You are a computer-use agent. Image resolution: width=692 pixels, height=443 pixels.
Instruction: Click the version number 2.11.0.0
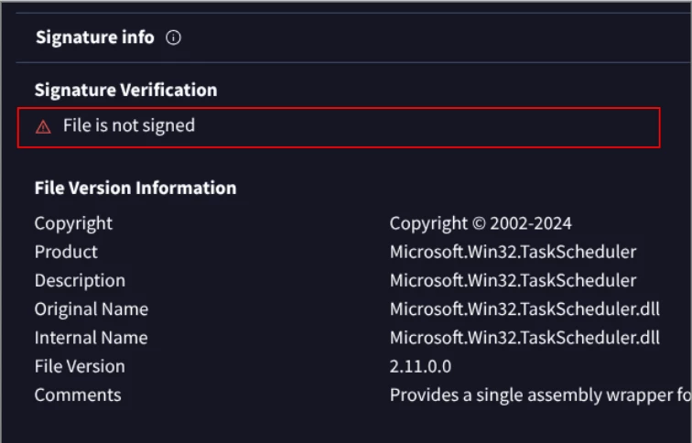[x=420, y=366]
